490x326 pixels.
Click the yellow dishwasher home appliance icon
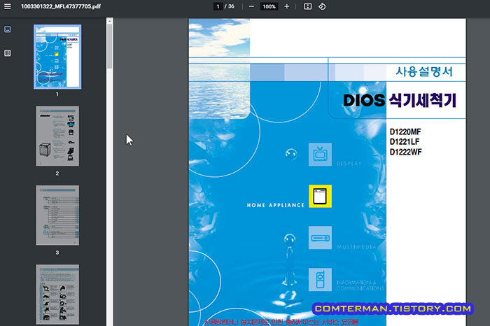321,196
